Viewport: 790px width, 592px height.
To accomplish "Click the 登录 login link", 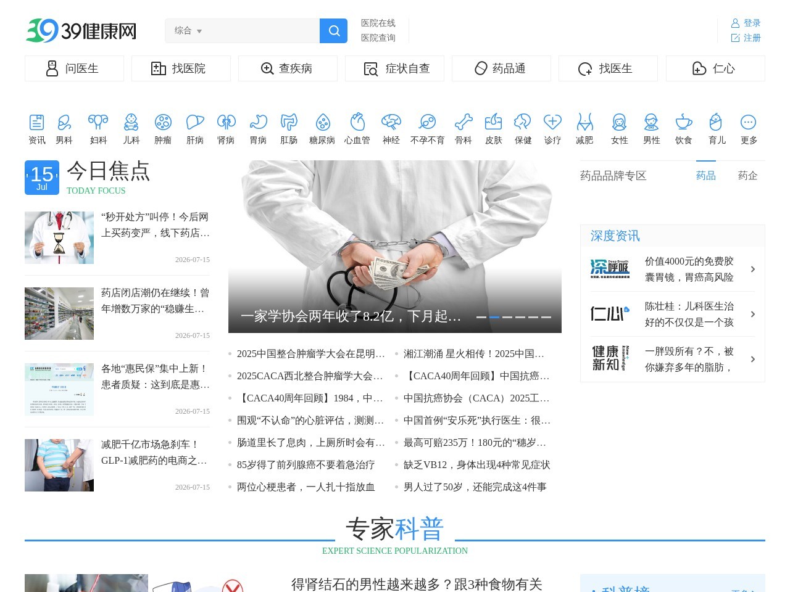I will pyautogui.click(x=746, y=23).
